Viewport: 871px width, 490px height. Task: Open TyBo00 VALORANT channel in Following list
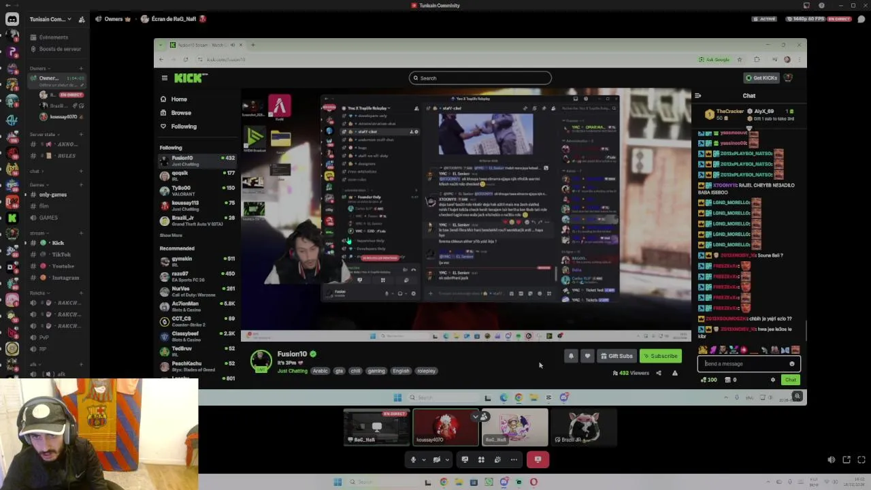pos(197,191)
